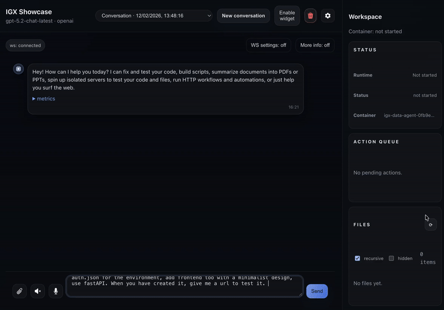
Task: Click the igx-data-agent container name
Action: coord(409,116)
